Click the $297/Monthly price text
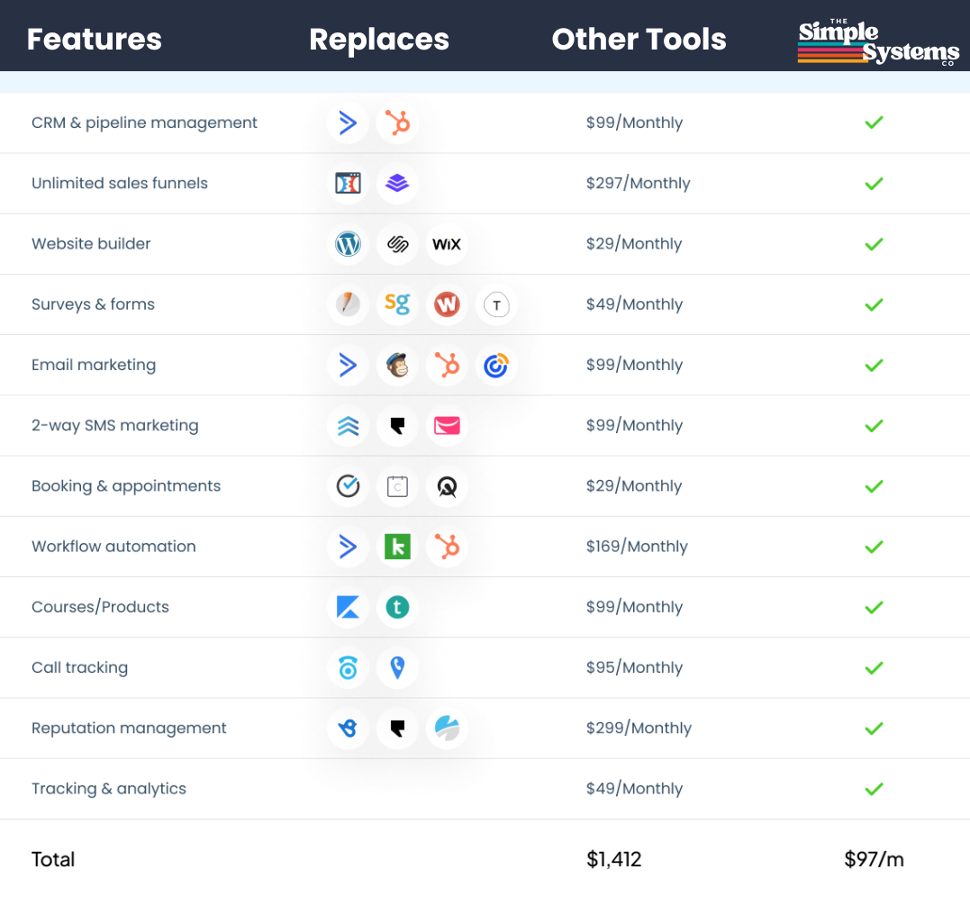Screen dimensions: 970x906 [x=638, y=184]
